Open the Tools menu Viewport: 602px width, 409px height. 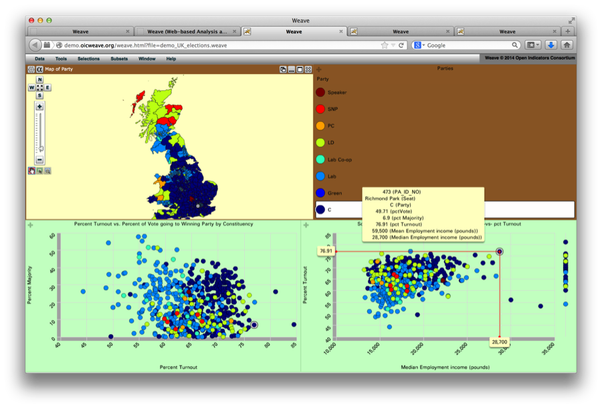point(61,59)
